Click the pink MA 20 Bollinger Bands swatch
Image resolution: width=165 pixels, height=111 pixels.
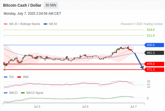(x=6, y=24)
